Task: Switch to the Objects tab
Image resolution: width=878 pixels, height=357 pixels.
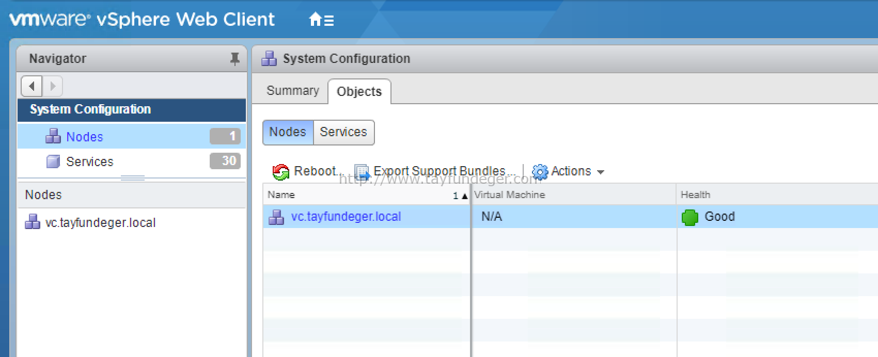Action: 359,91
